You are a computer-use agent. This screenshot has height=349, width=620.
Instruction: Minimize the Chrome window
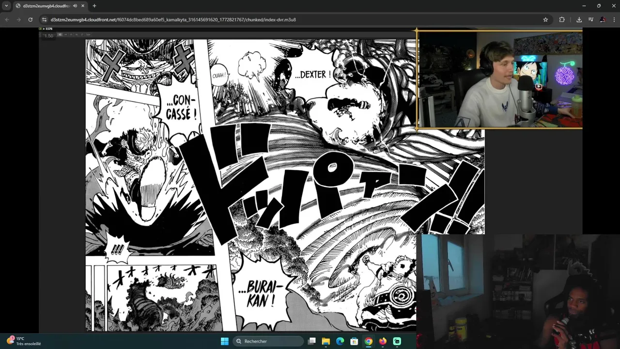click(584, 6)
